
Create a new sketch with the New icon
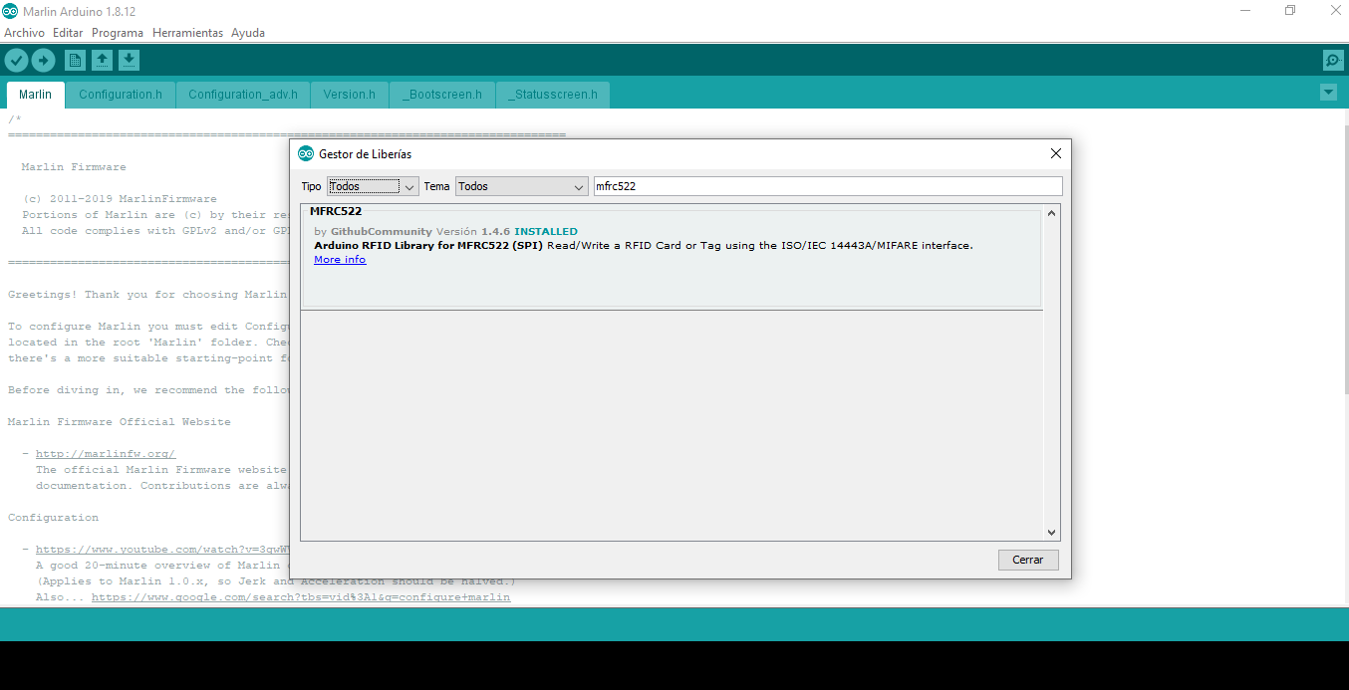coord(75,61)
